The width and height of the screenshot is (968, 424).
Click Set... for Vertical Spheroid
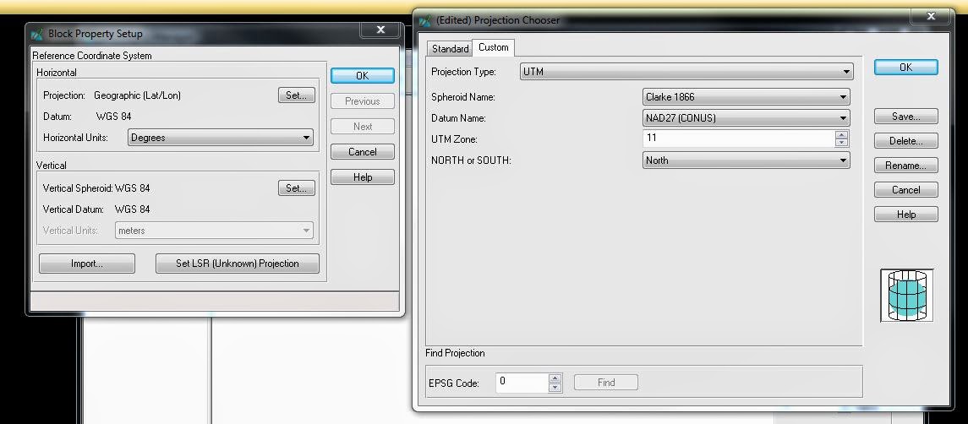pos(297,188)
